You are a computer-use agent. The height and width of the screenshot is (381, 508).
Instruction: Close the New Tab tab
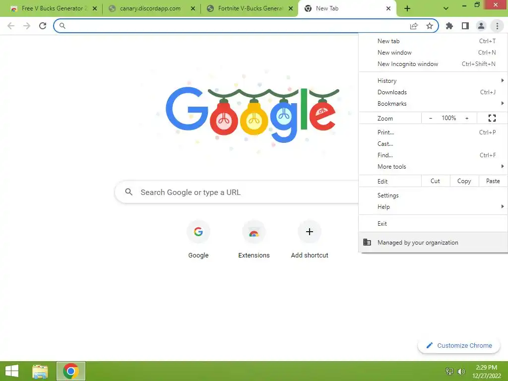(x=388, y=9)
